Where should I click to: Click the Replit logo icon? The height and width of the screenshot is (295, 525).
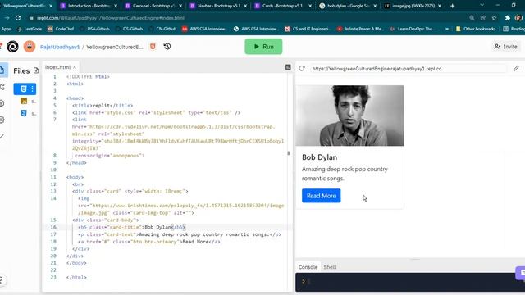pos(13,47)
